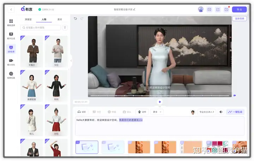Switch to the 人物 tab
This screenshot has width=254, height=161.
(44, 19)
